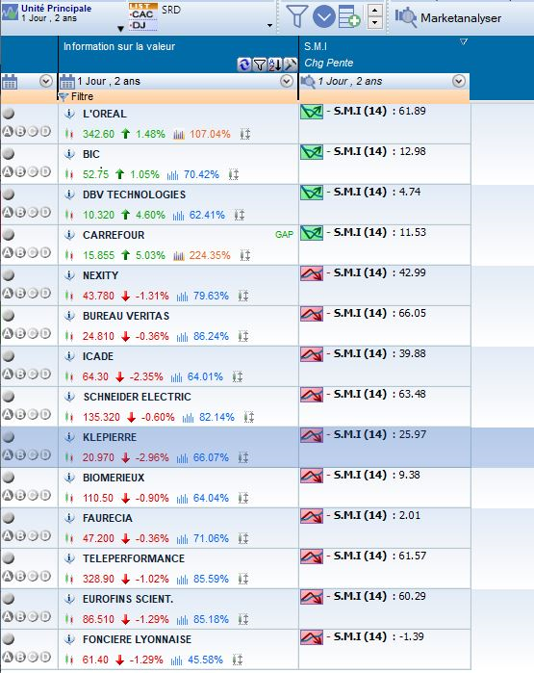534x673 pixels.
Task: Click the red S.M.I trend icon for NEXITY
Action: click(312, 273)
